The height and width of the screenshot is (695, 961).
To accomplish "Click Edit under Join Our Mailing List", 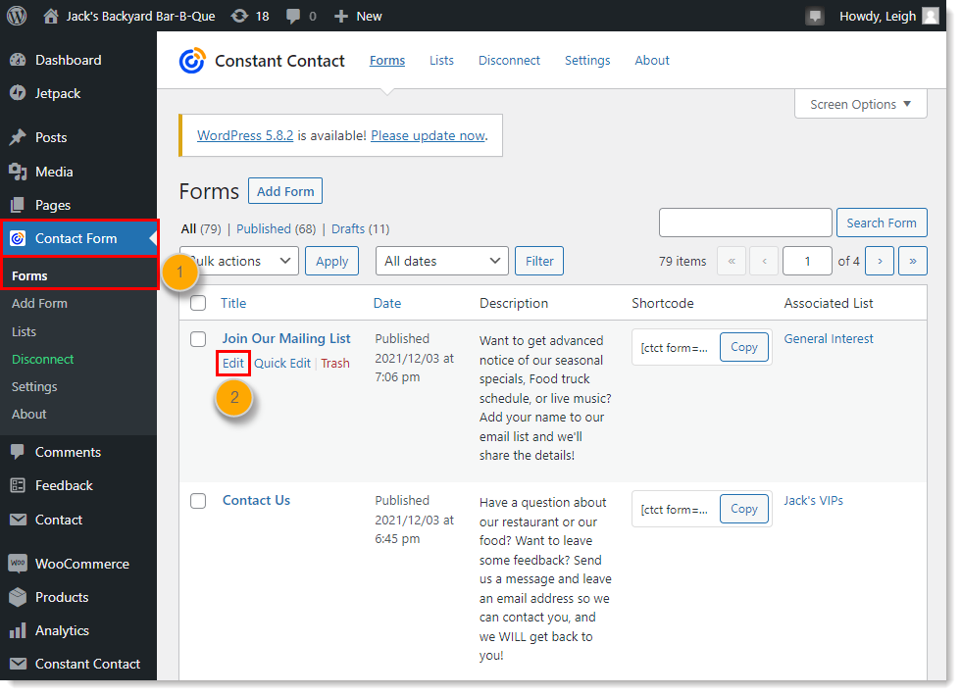I will pos(233,363).
